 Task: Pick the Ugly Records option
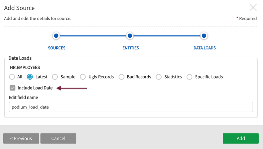pyautogui.click(x=83, y=77)
